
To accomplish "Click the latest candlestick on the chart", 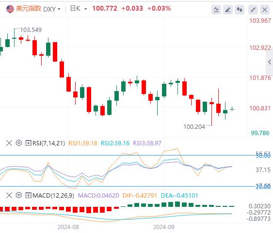I will point(232,109).
